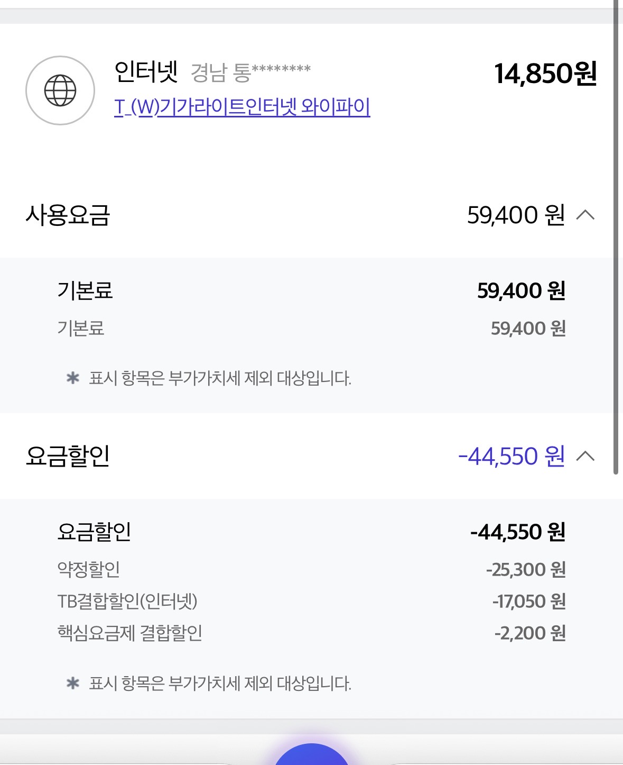Click the 사용요금 section heading
The width and height of the screenshot is (623, 765).
[68, 215]
